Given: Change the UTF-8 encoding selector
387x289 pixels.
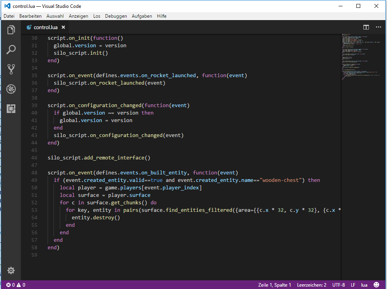Looking at the screenshot, I should click(x=338, y=285).
